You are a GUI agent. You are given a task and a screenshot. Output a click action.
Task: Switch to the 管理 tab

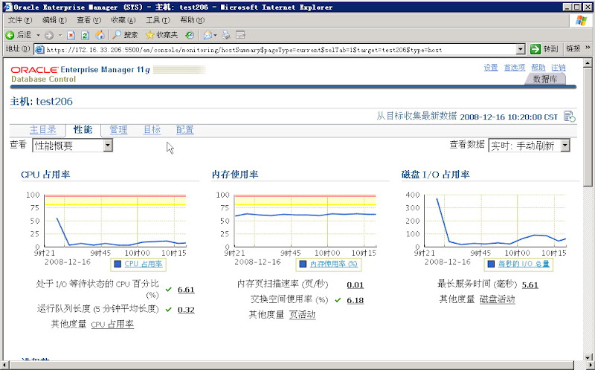point(118,130)
